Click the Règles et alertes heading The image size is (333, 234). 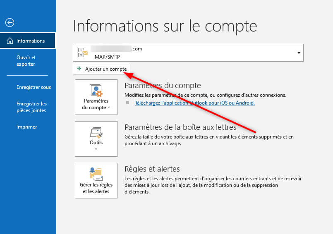pyautogui.click(x=152, y=169)
